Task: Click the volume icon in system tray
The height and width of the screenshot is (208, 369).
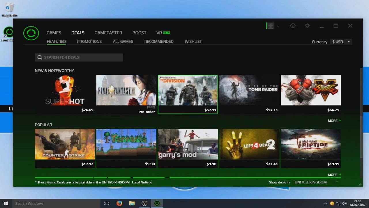Action: 344,203
